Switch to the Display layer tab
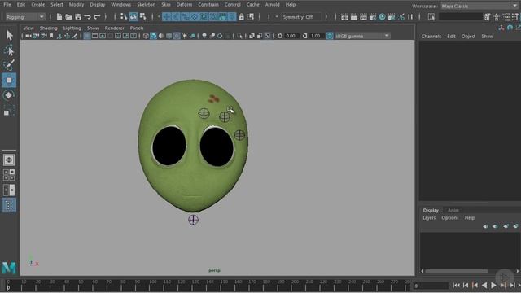The height and width of the screenshot is (293, 521). (x=431, y=210)
